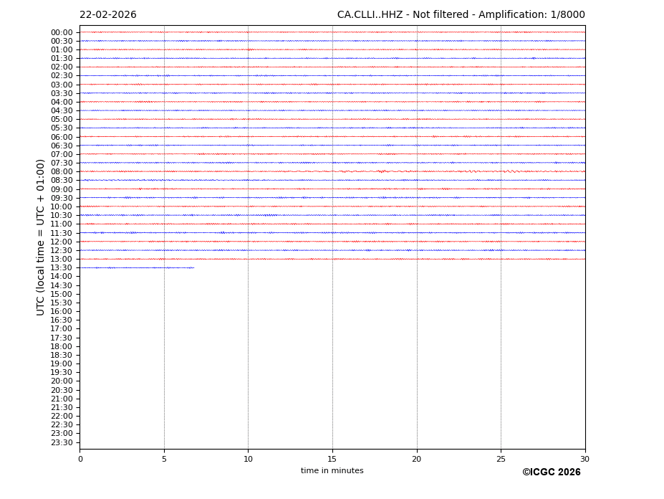Click the ©ICGC 2026 copyright text
Screen dimensions: 664x499
pos(551,472)
